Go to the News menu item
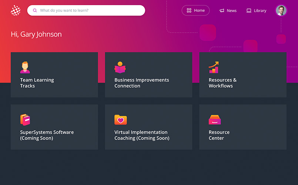 (231, 11)
